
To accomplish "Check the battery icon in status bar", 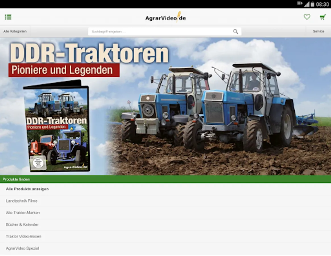I will click(313, 4).
